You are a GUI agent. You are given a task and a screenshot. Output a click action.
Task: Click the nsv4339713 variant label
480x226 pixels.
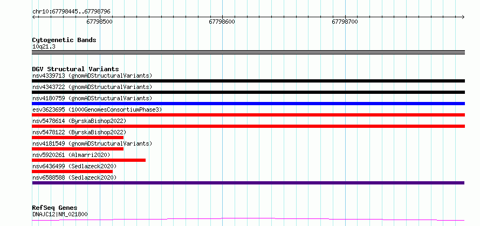click(92, 76)
